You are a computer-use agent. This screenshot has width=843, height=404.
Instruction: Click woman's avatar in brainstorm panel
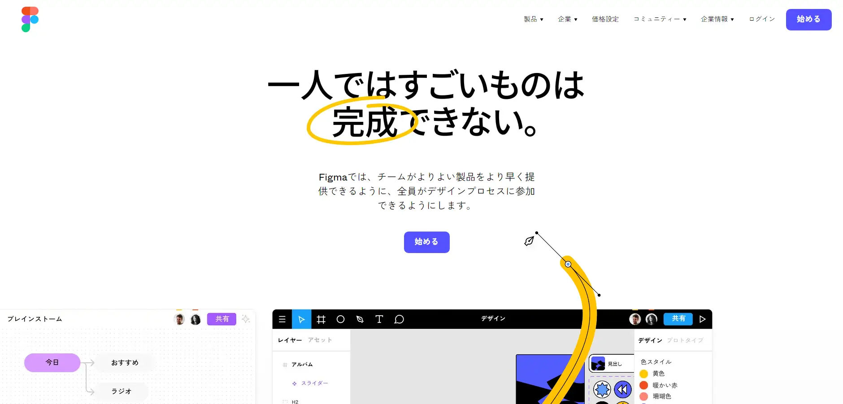click(196, 319)
